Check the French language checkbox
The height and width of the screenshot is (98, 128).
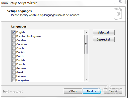click(14, 64)
